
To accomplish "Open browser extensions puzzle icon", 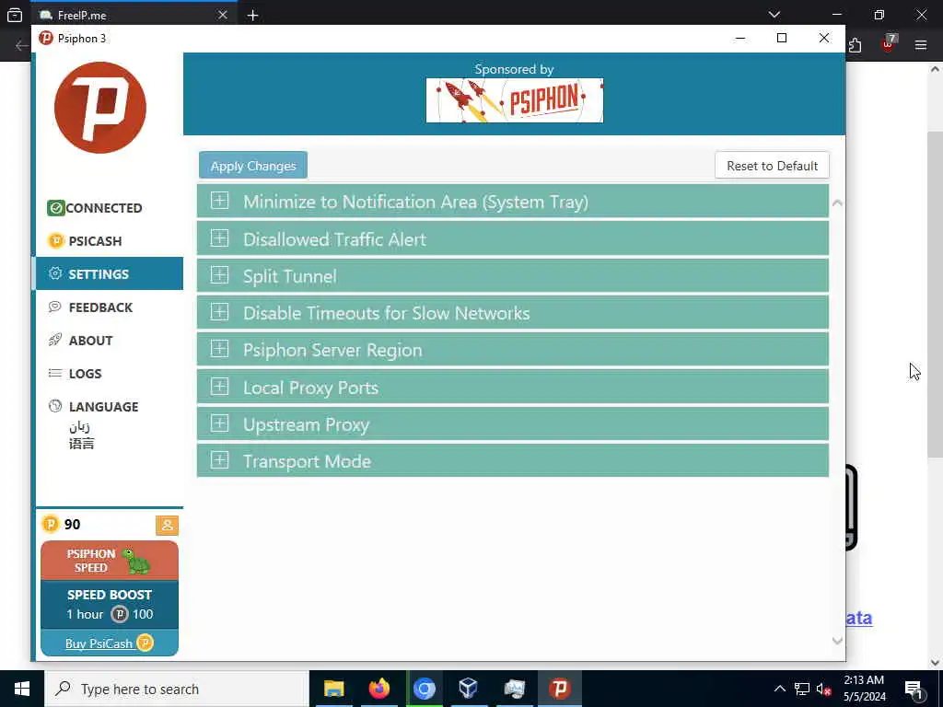I will tap(855, 45).
